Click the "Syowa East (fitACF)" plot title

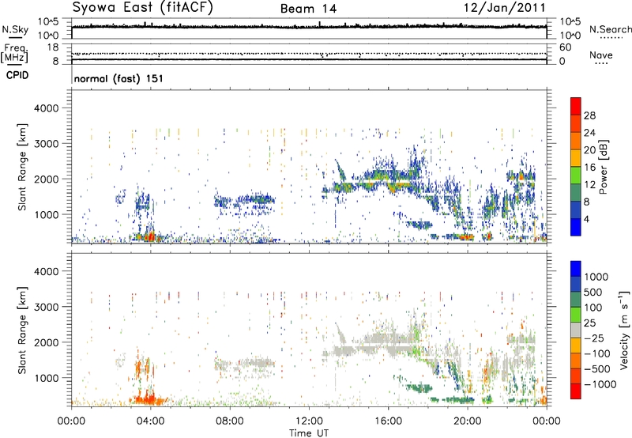click(143, 8)
